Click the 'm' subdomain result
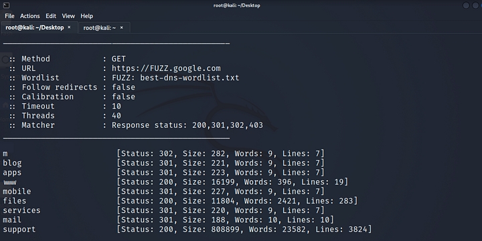 pos(5,153)
